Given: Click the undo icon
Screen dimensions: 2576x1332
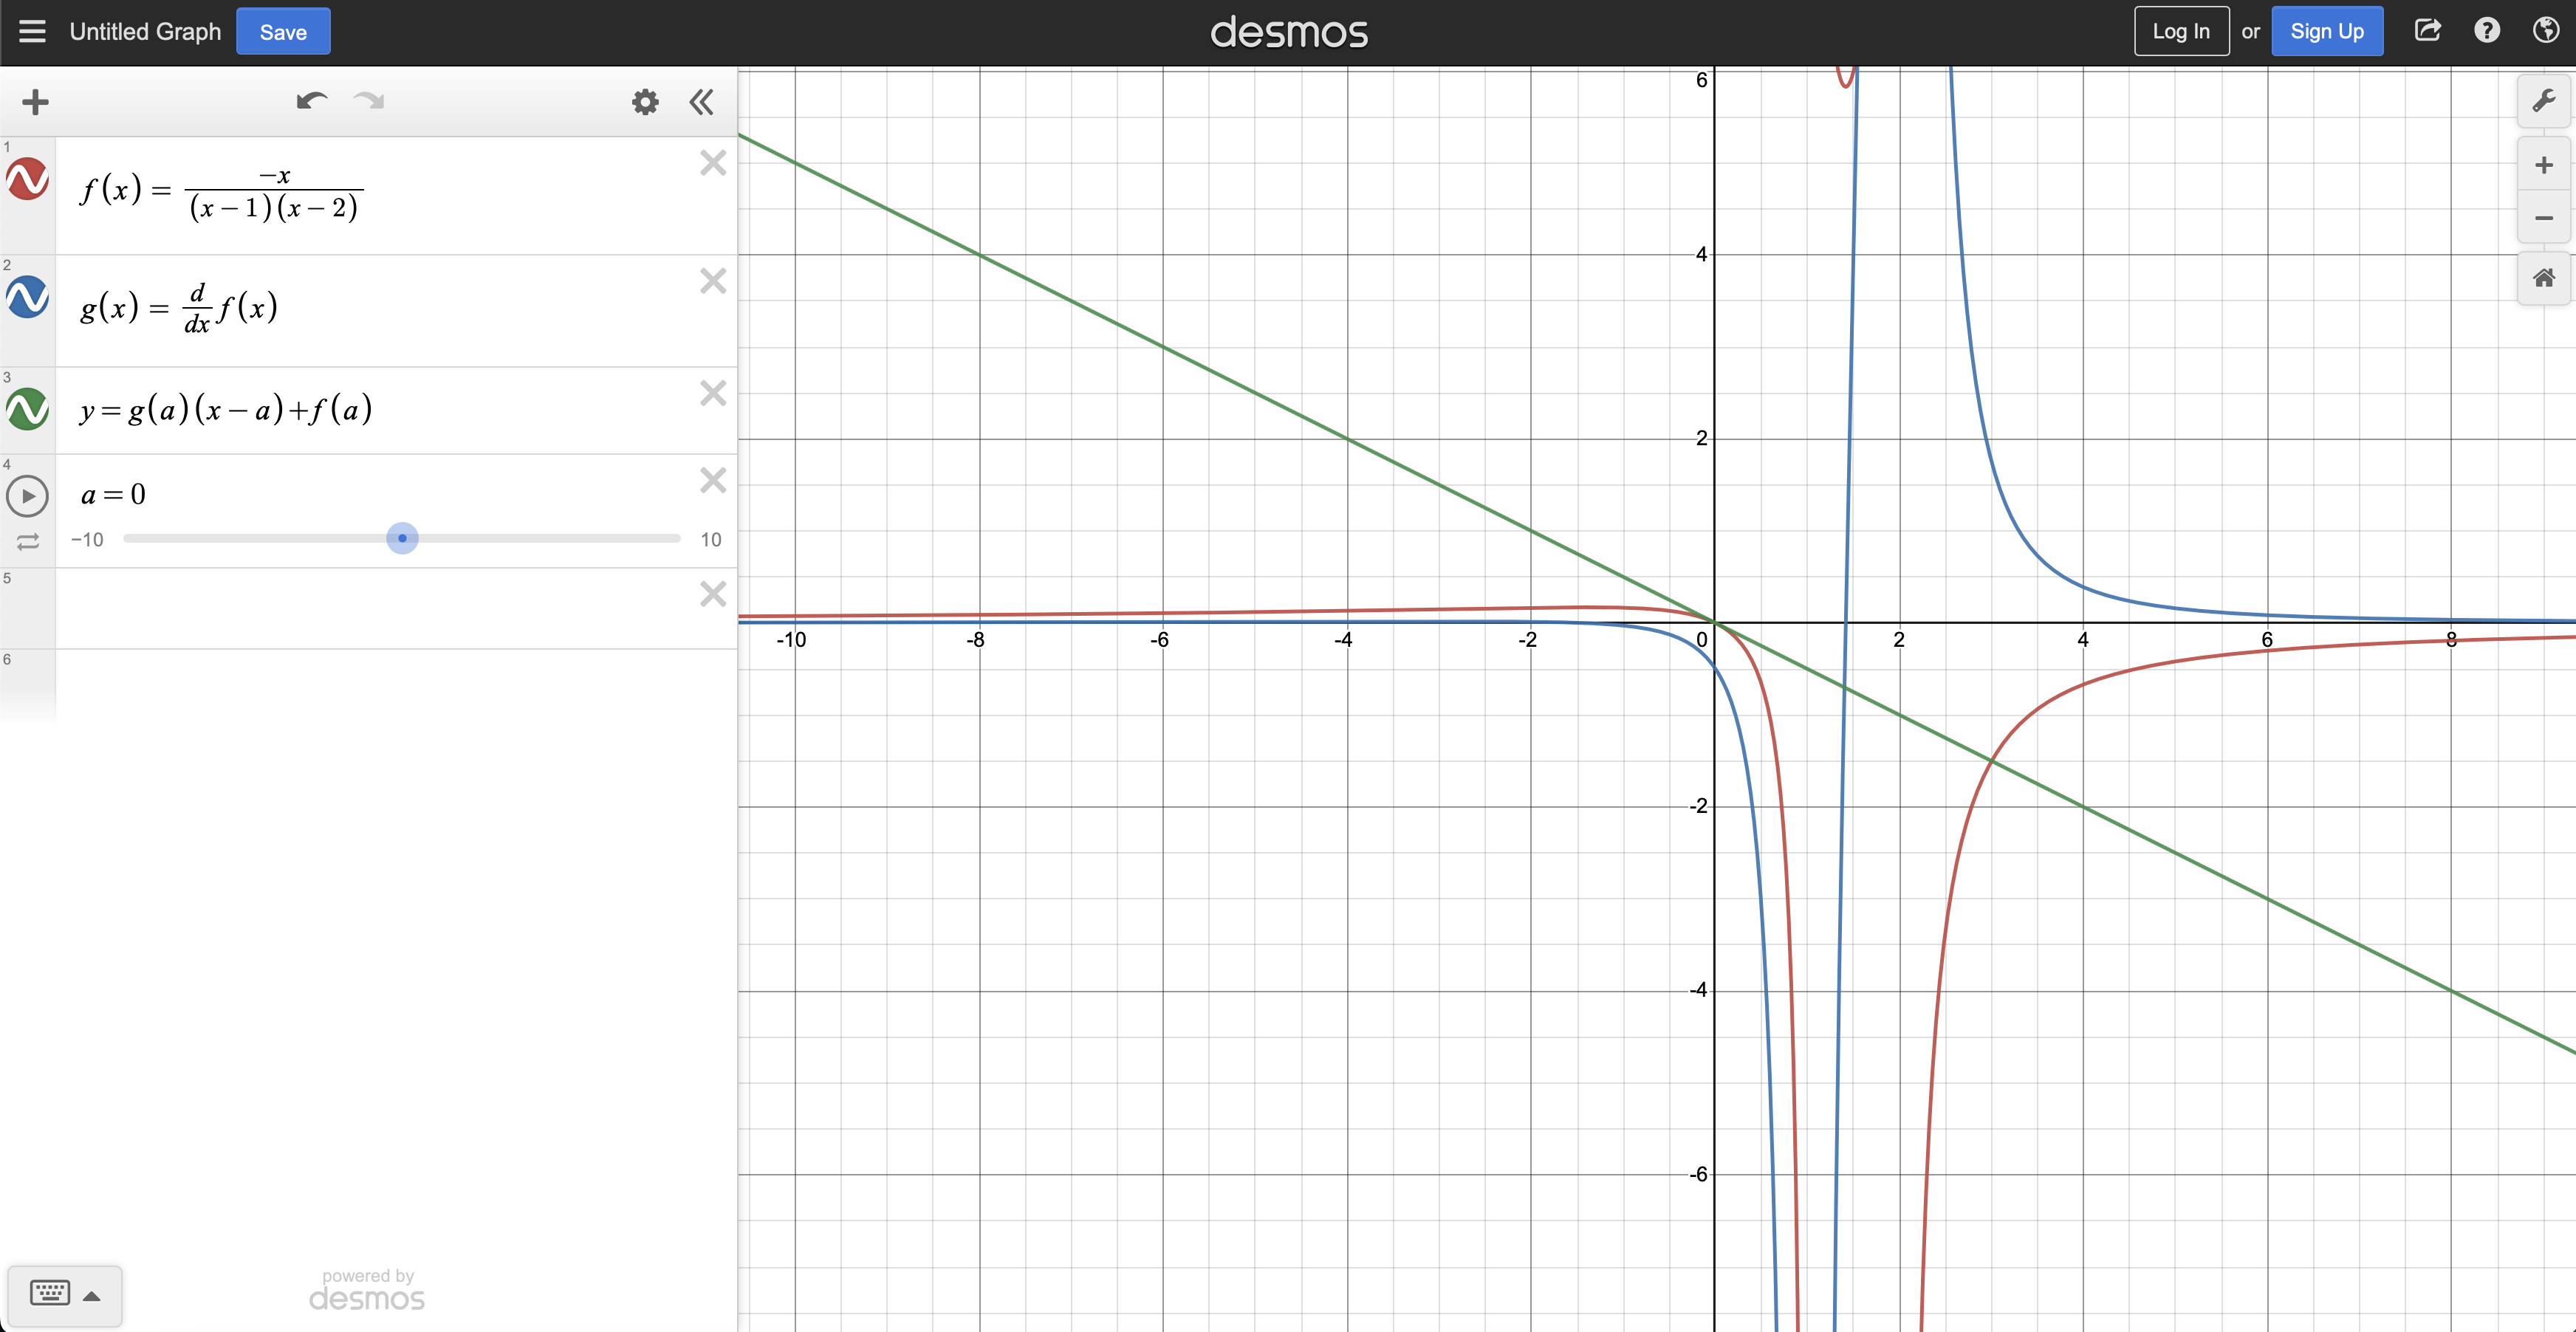Looking at the screenshot, I should (x=311, y=101).
